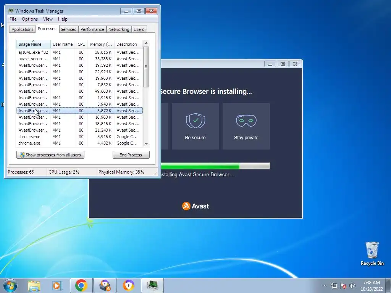This screenshot has width=391, height=293.
Task: Open the Windows Start menu orb
Action: [10, 285]
